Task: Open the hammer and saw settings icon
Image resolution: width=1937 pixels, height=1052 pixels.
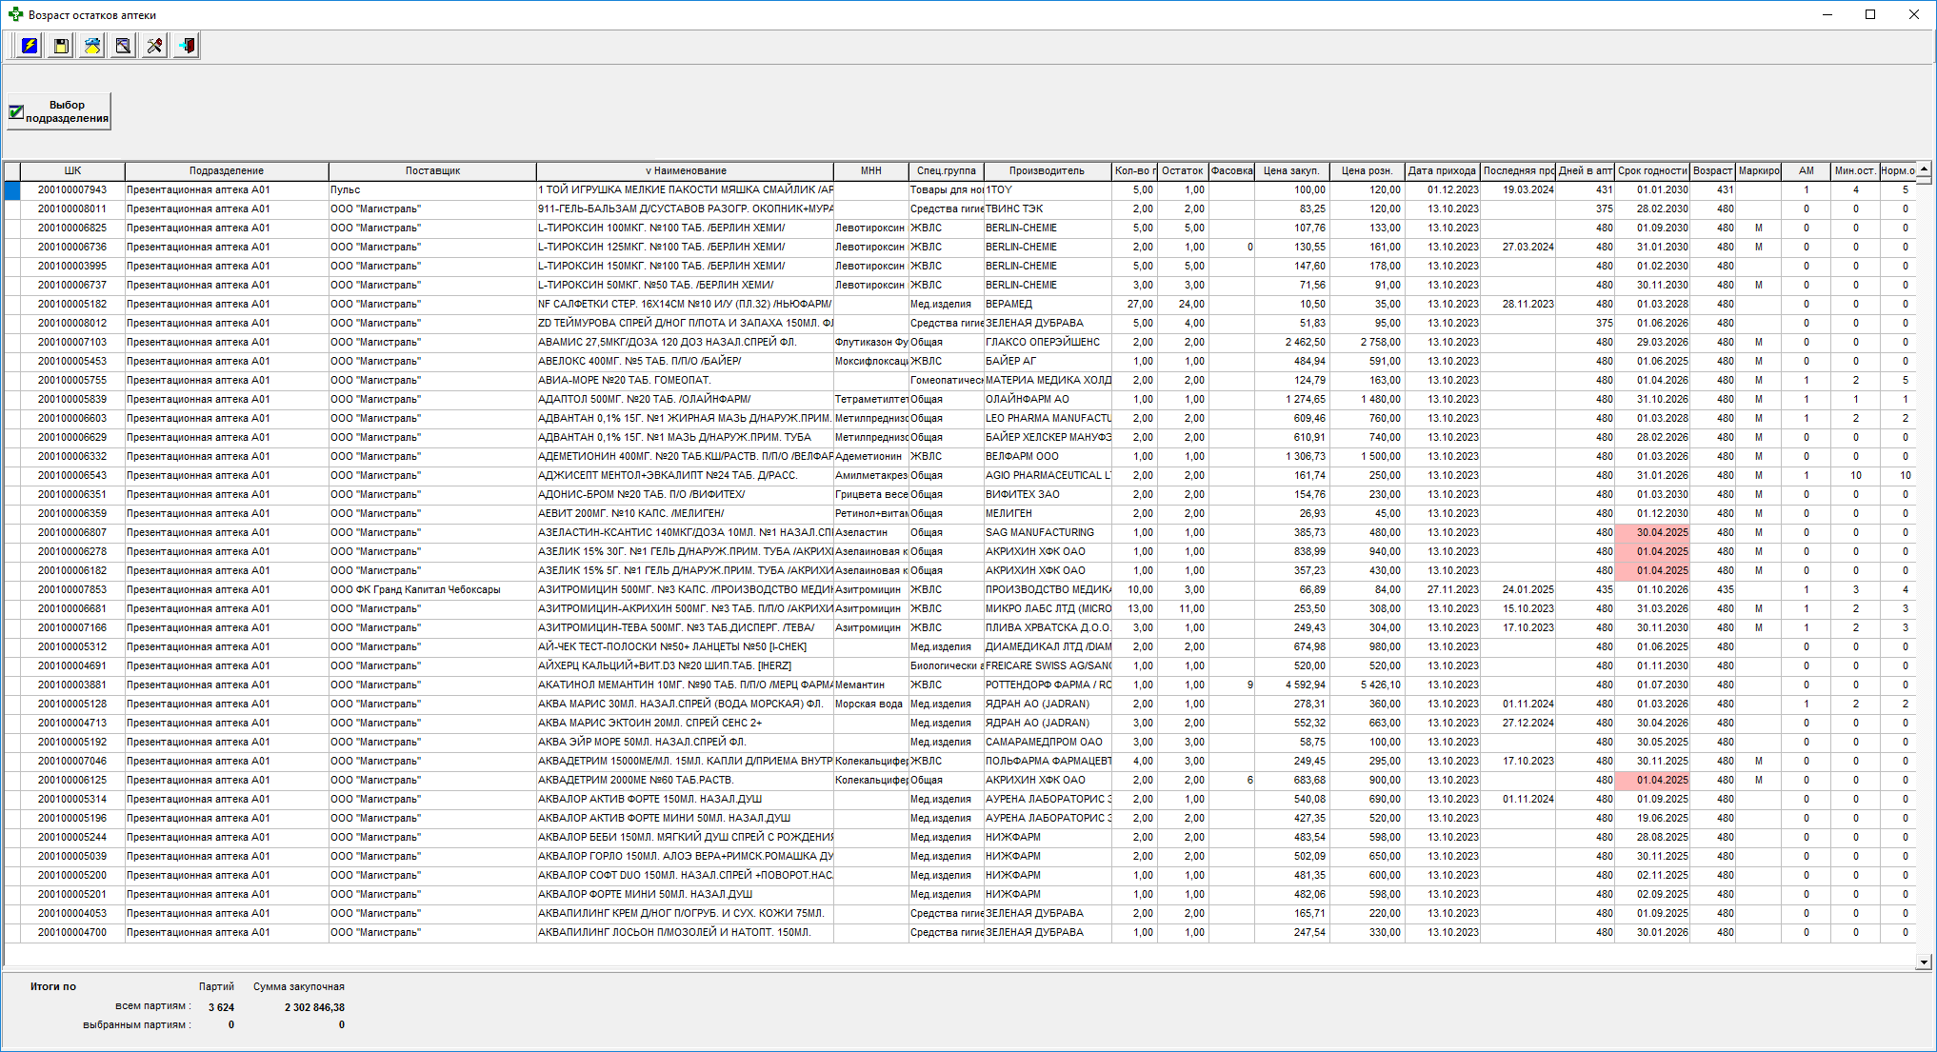Action: point(154,46)
